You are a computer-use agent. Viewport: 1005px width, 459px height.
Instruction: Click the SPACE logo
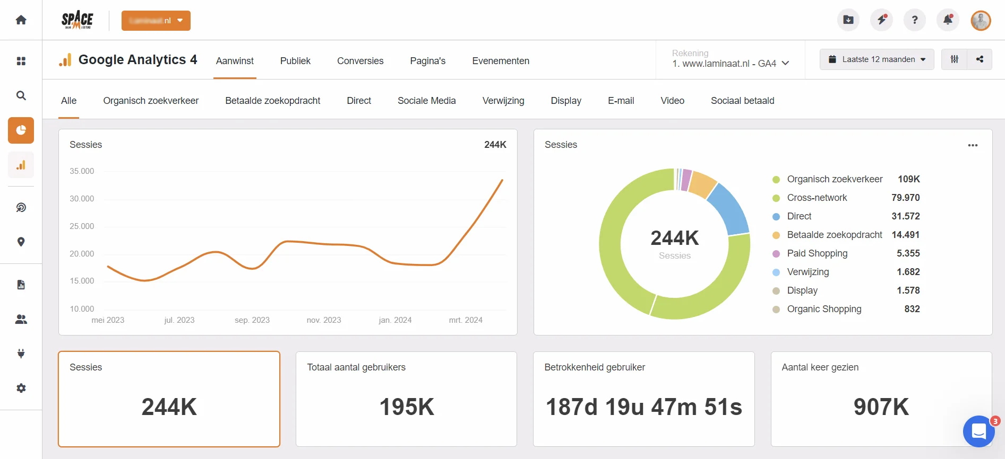(x=78, y=20)
